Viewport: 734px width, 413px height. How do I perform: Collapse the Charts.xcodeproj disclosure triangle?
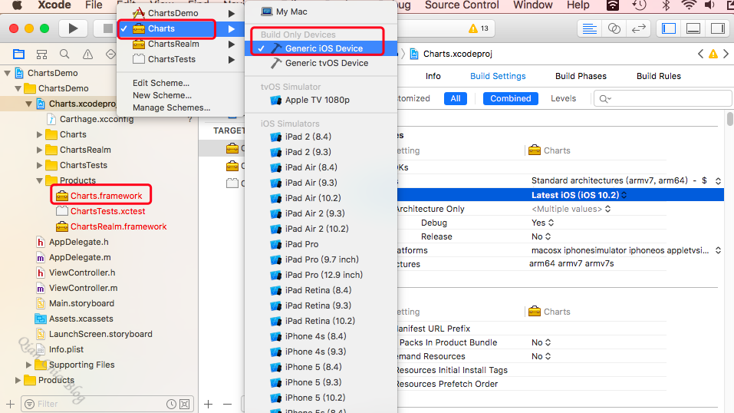coord(29,104)
